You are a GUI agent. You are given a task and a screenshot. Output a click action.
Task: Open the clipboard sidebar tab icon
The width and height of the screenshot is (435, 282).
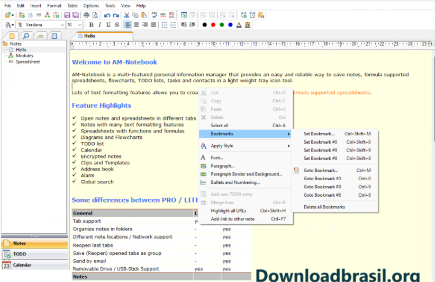pos(55,36)
